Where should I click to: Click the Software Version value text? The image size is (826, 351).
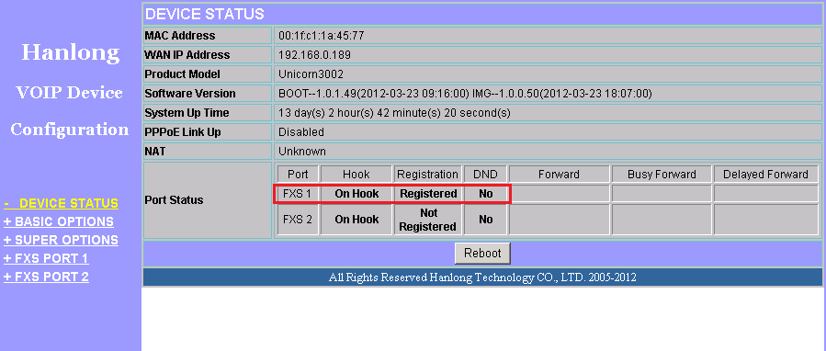[x=465, y=94]
